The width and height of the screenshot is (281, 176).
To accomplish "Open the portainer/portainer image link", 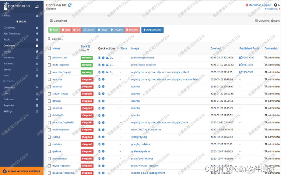I will point(143,58).
